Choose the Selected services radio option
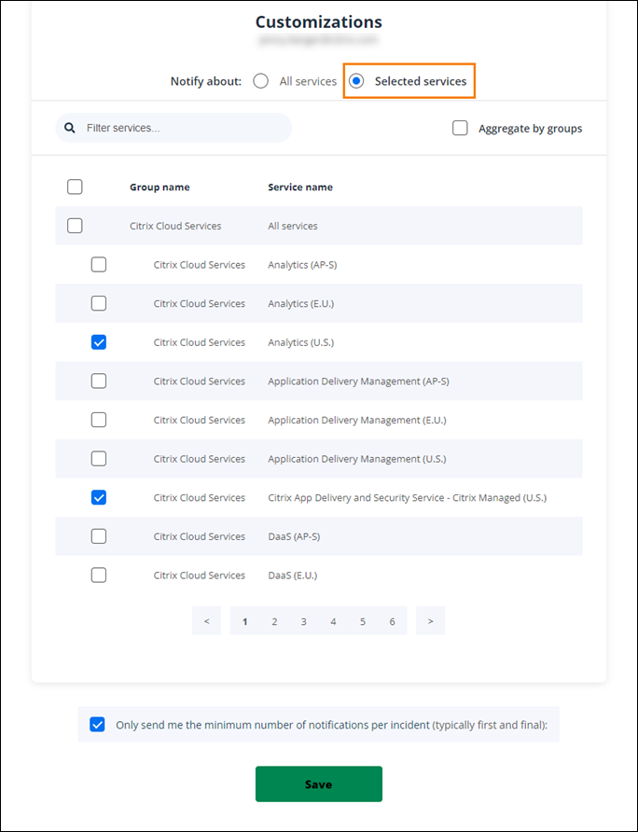 356,81
